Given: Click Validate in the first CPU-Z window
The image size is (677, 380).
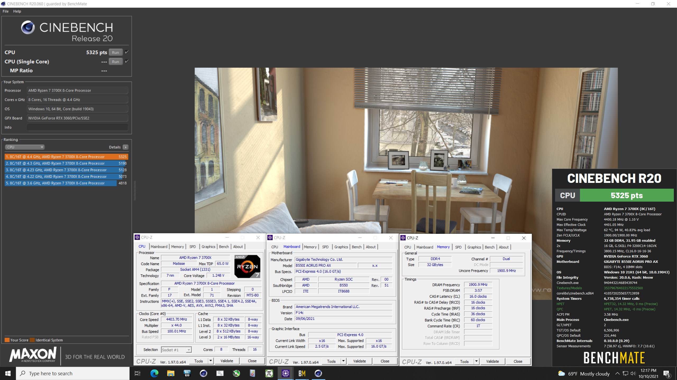Looking at the screenshot, I should click(227, 361).
